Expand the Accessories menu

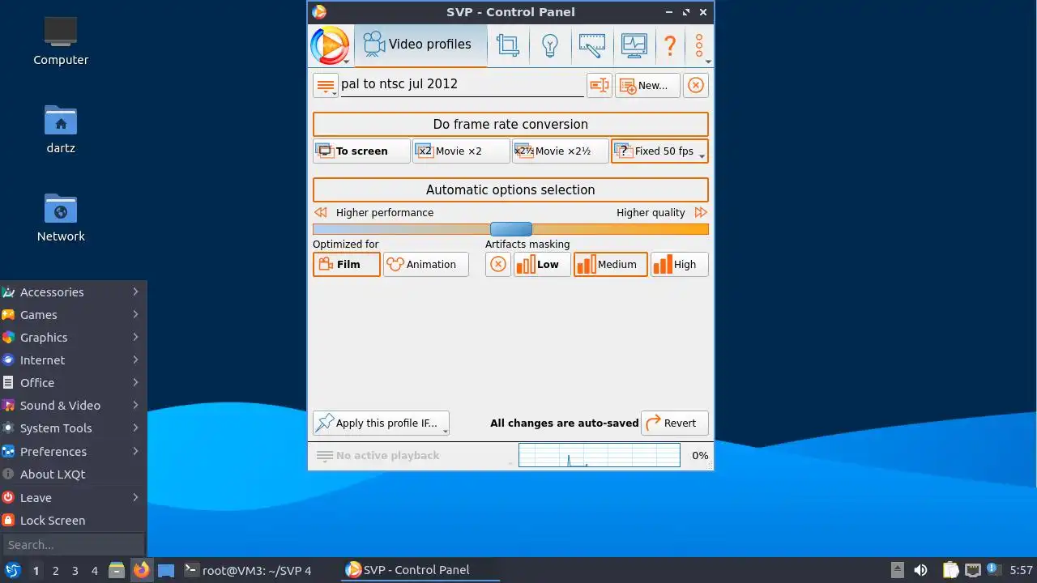(73, 292)
